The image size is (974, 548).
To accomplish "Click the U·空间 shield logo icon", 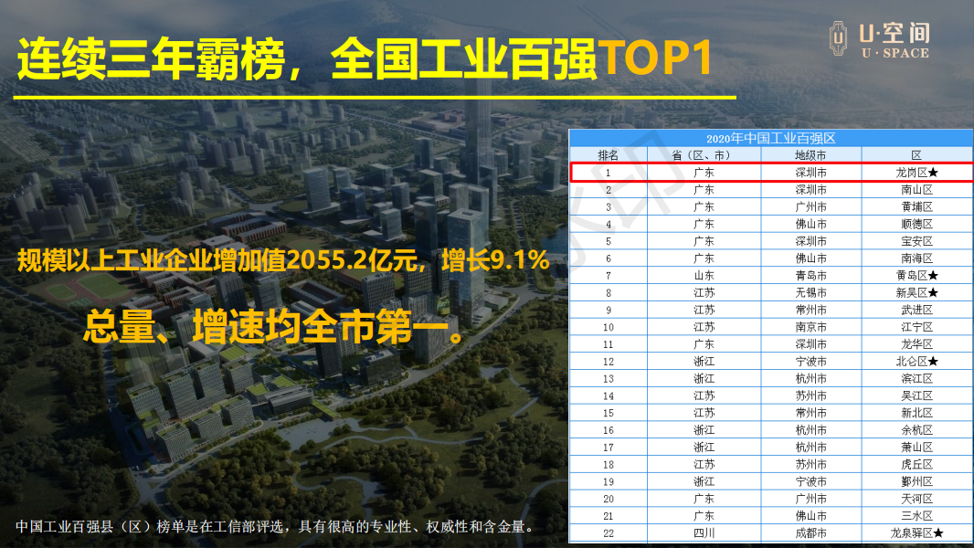I will coord(838,39).
